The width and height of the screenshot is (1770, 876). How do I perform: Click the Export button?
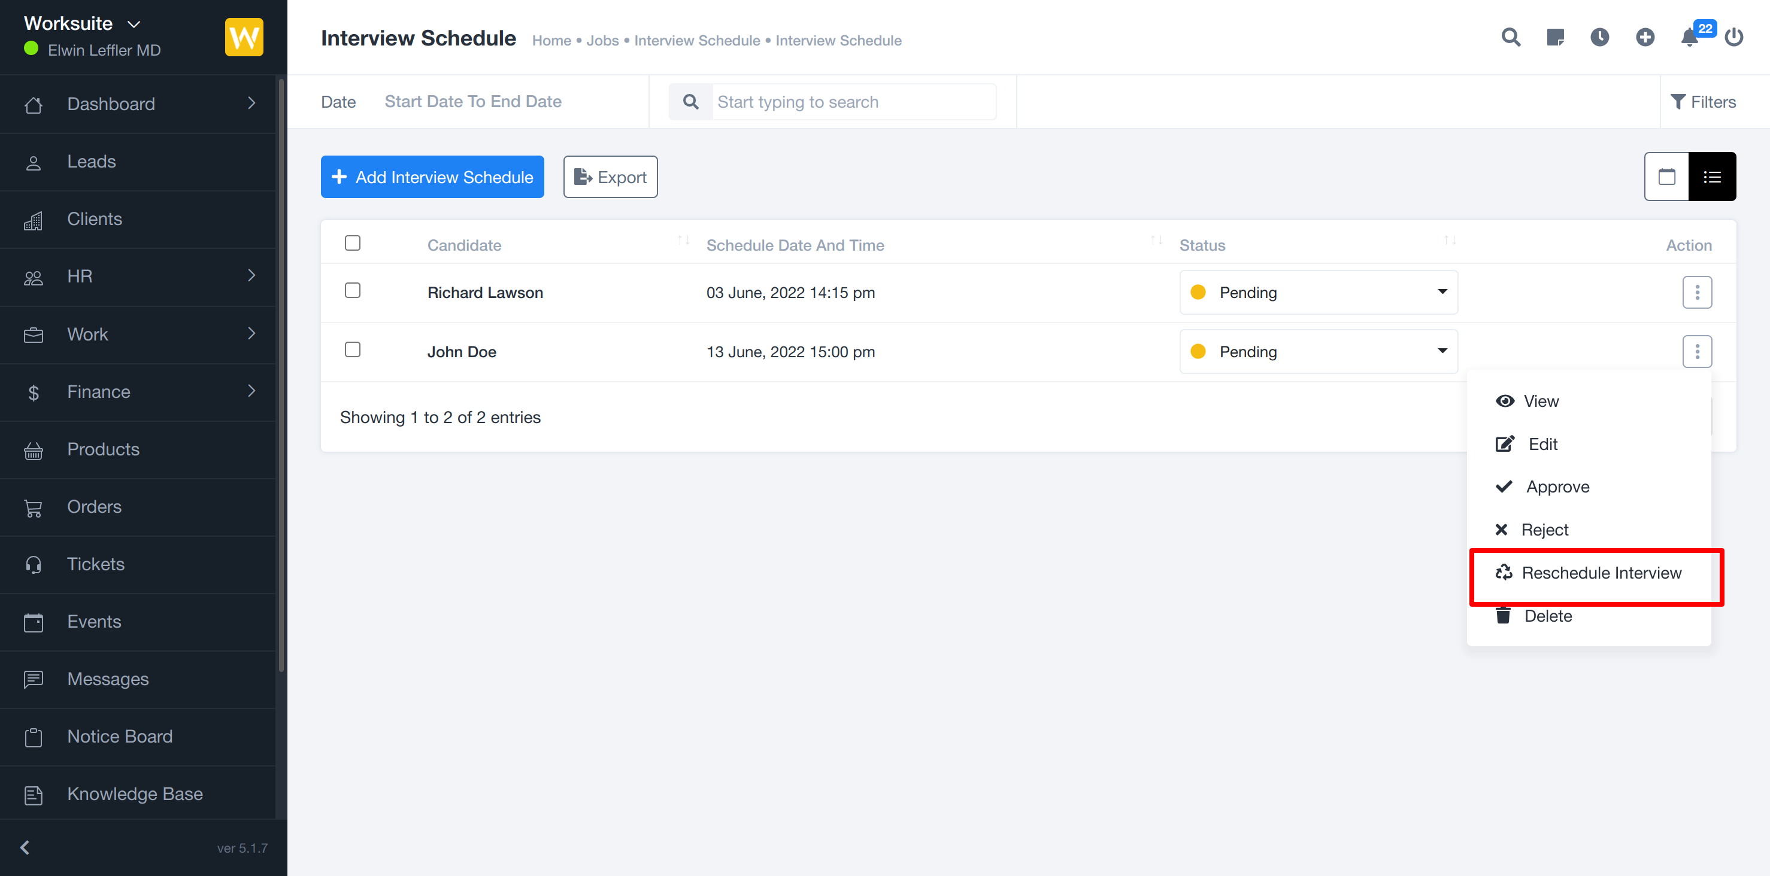(x=610, y=177)
